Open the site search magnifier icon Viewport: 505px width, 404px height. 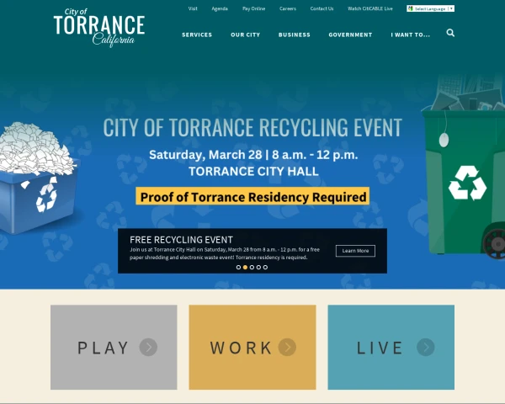tap(450, 33)
